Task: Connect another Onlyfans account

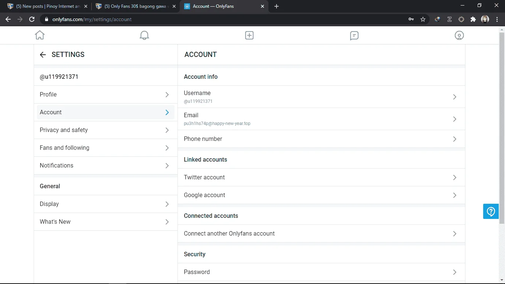Action: pos(321,234)
